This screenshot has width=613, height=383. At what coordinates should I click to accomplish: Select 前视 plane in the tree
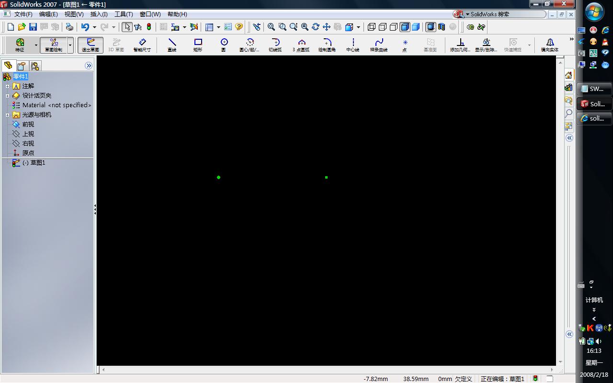(28, 124)
